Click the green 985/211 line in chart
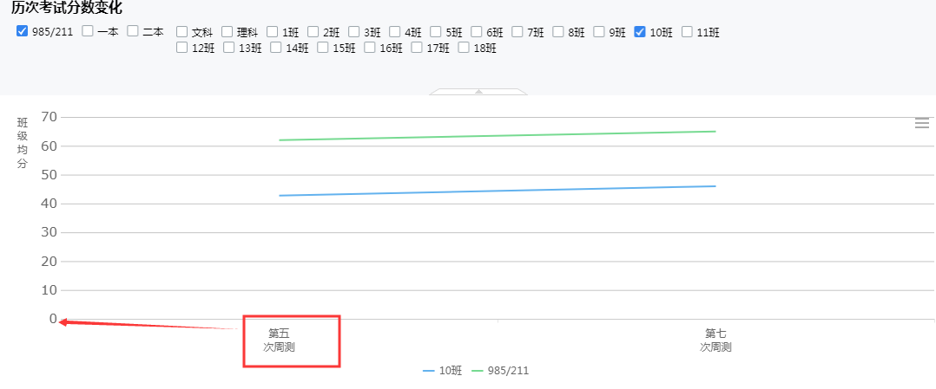The height and width of the screenshot is (389, 936). (498, 136)
